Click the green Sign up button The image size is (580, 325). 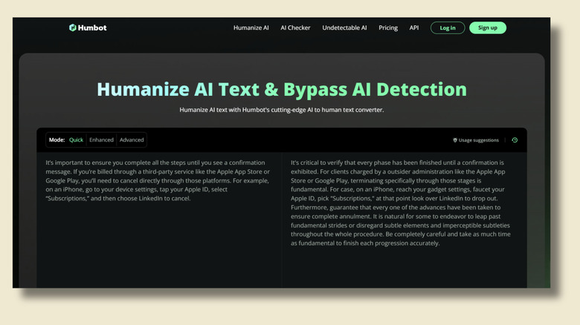(x=487, y=28)
